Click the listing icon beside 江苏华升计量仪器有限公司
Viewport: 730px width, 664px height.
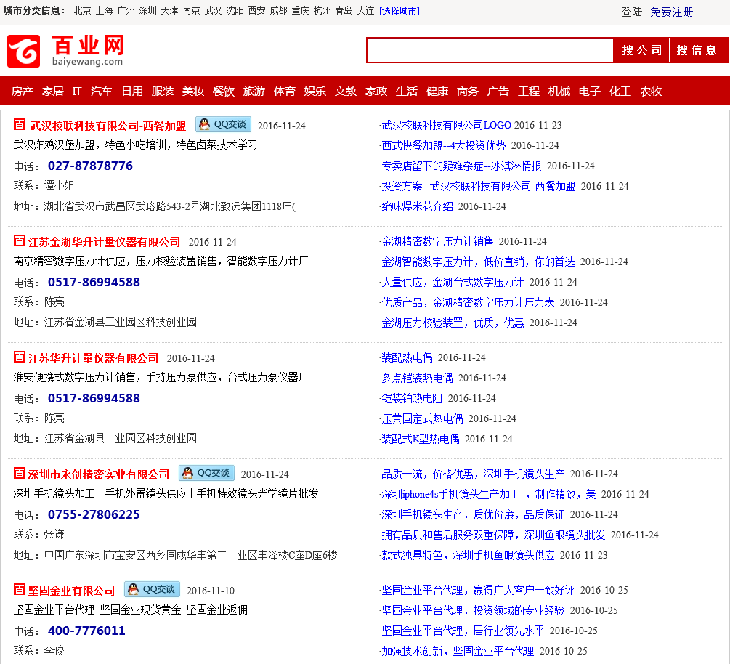[x=20, y=357]
